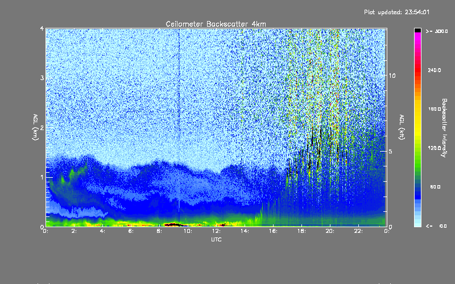Click the '22:' hour label on time axis
The height and width of the screenshot is (284, 455).
click(358, 231)
